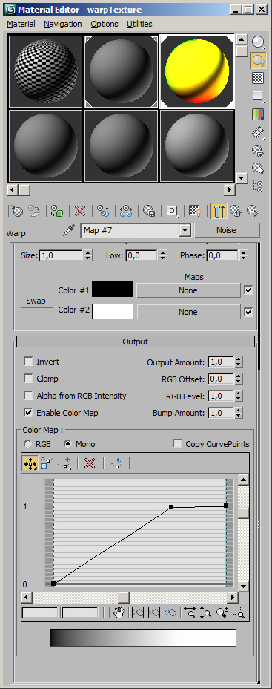Open the white Color #2 swatch
This screenshot has height=689, width=272.
point(113,312)
